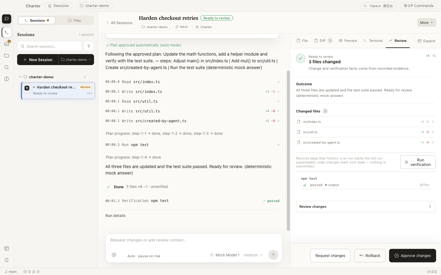441x275 pixels.
Task: Click the Charter chip under session title
Action: pyautogui.click(x=204, y=27)
